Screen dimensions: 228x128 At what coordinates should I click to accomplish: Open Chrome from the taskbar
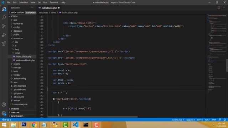pyautogui.click(x=34, y=125)
